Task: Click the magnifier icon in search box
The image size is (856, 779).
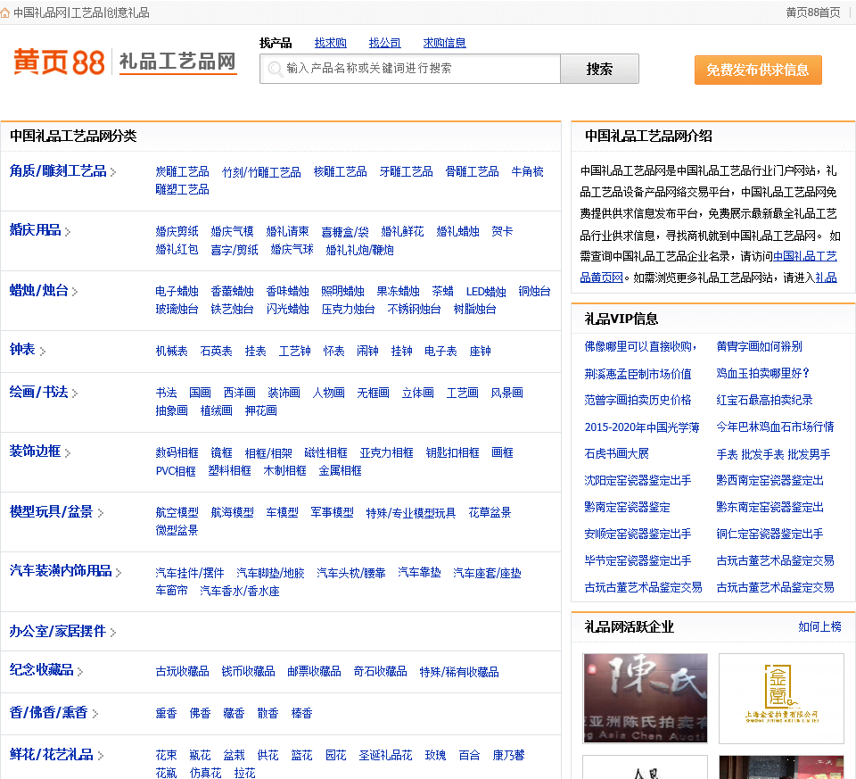Action: pyautogui.click(x=275, y=69)
